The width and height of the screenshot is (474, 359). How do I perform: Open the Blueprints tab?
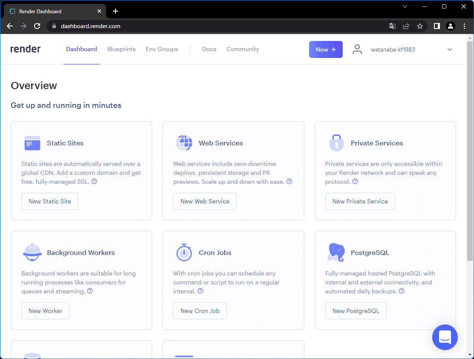coord(121,49)
